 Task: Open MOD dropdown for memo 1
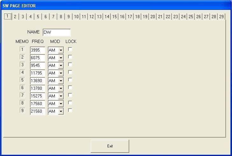tap(61, 50)
